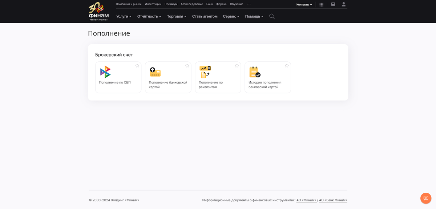
Task: Click the СБП top-up icon
Action: [105, 72]
